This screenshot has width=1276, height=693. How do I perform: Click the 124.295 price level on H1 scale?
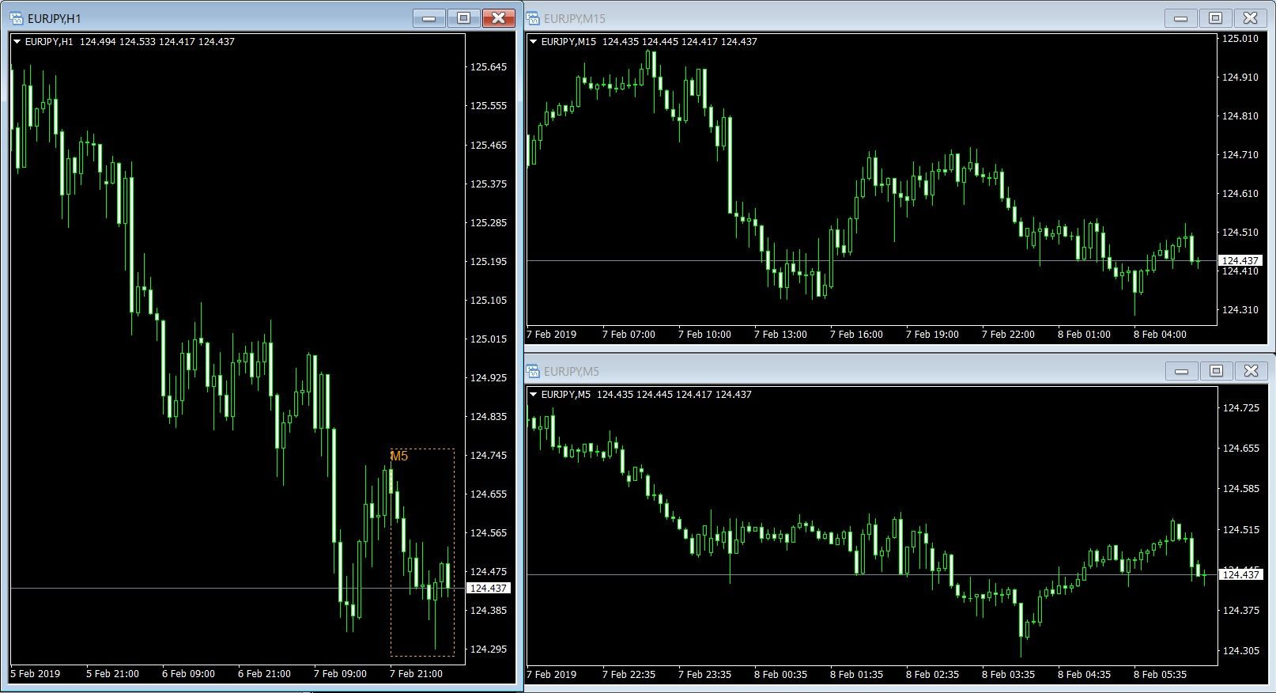[489, 649]
